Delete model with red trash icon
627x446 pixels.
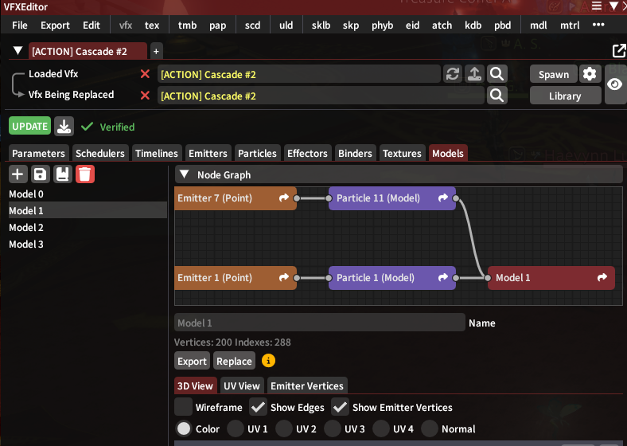coord(85,174)
